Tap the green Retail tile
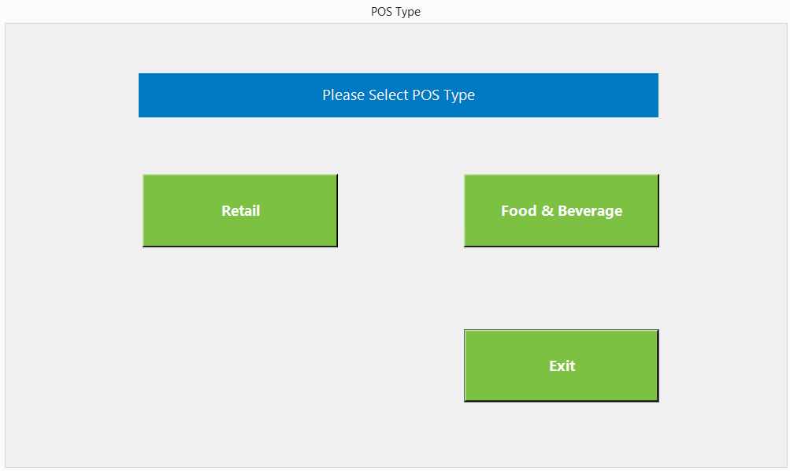The height and width of the screenshot is (471, 790). point(240,211)
